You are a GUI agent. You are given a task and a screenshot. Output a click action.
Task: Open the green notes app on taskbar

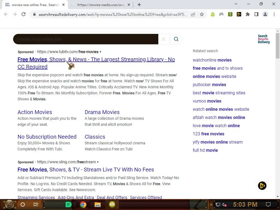[69, 205]
